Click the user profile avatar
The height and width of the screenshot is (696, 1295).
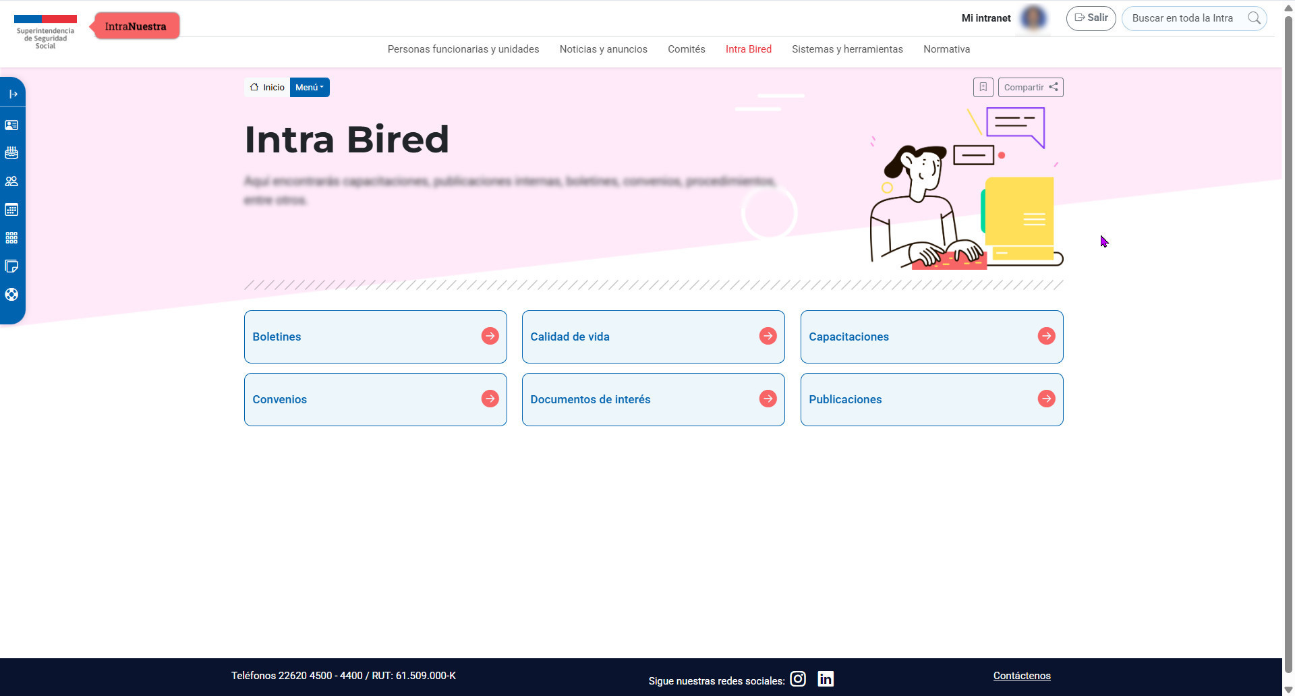point(1033,18)
